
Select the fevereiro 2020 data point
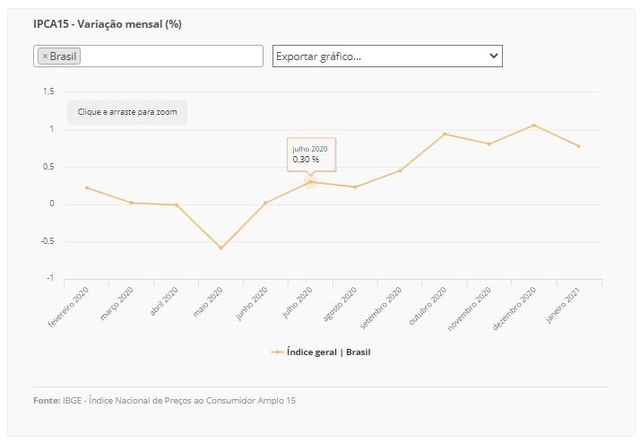pyautogui.click(x=87, y=187)
